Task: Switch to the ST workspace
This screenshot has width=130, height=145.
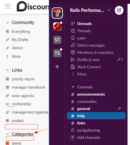Action: coord(57,40)
